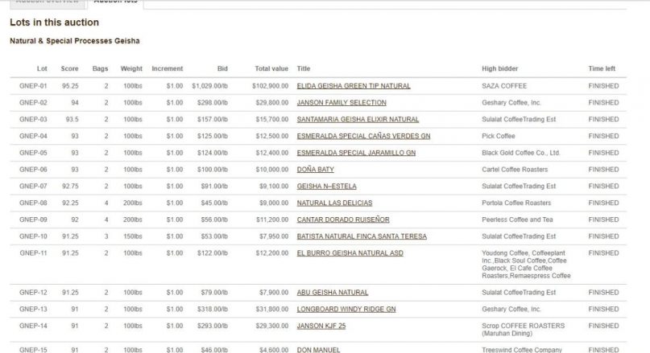
Task: Click the Total value column header
Action: point(271,68)
